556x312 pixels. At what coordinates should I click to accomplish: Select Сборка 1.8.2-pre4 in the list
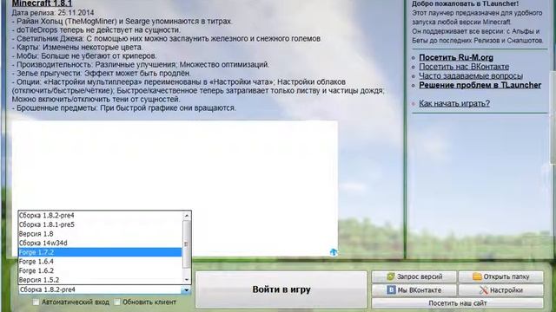100,216
